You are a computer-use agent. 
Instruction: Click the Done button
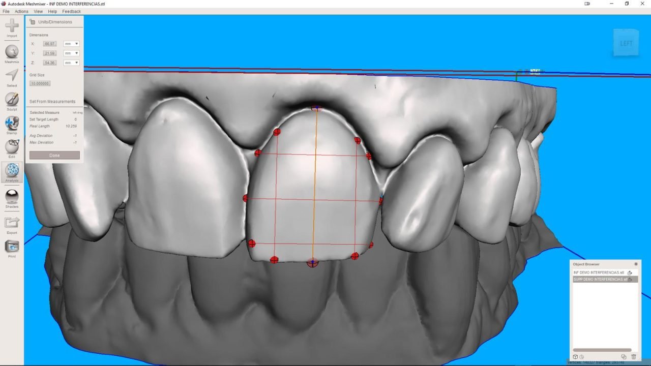[54, 156]
